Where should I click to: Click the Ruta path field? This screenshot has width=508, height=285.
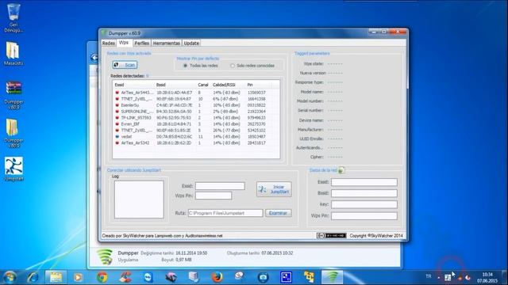point(225,213)
